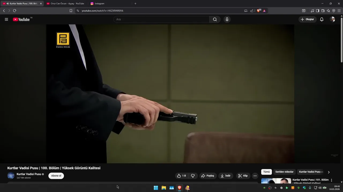Open the YouTube account avatar menu
343x192 pixels.
[x=333, y=19]
